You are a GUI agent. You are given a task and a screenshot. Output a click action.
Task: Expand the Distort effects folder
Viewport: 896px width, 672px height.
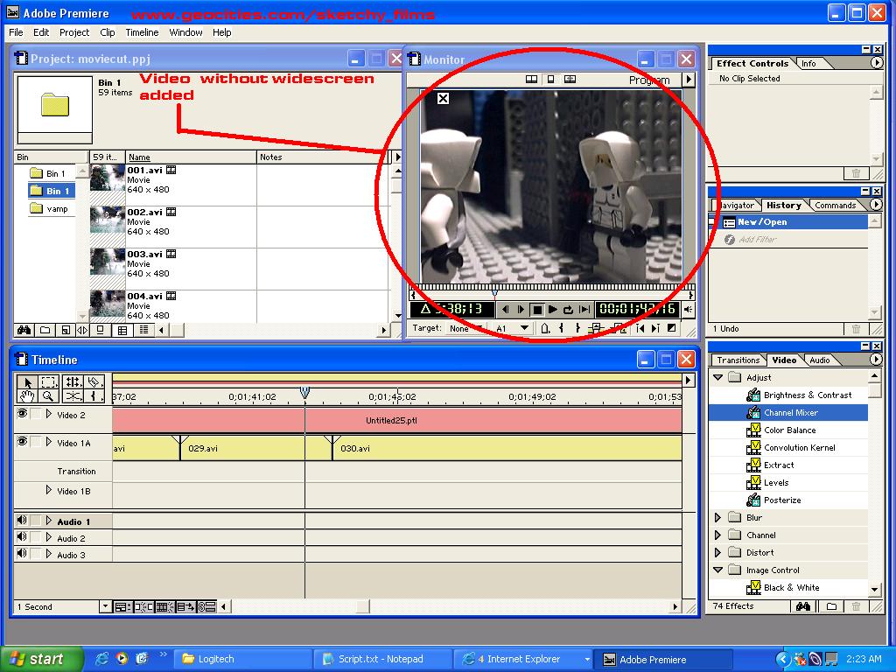(x=718, y=553)
